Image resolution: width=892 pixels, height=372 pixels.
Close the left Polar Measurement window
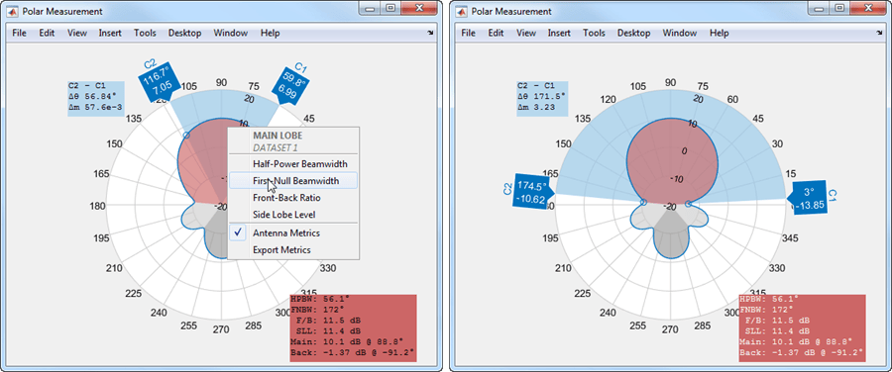418,8
